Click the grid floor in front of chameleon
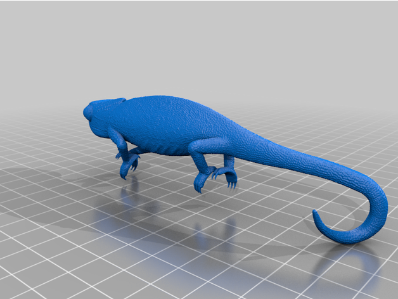The width and height of the screenshot is (398, 299). pyautogui.click(x=95, y=253)
